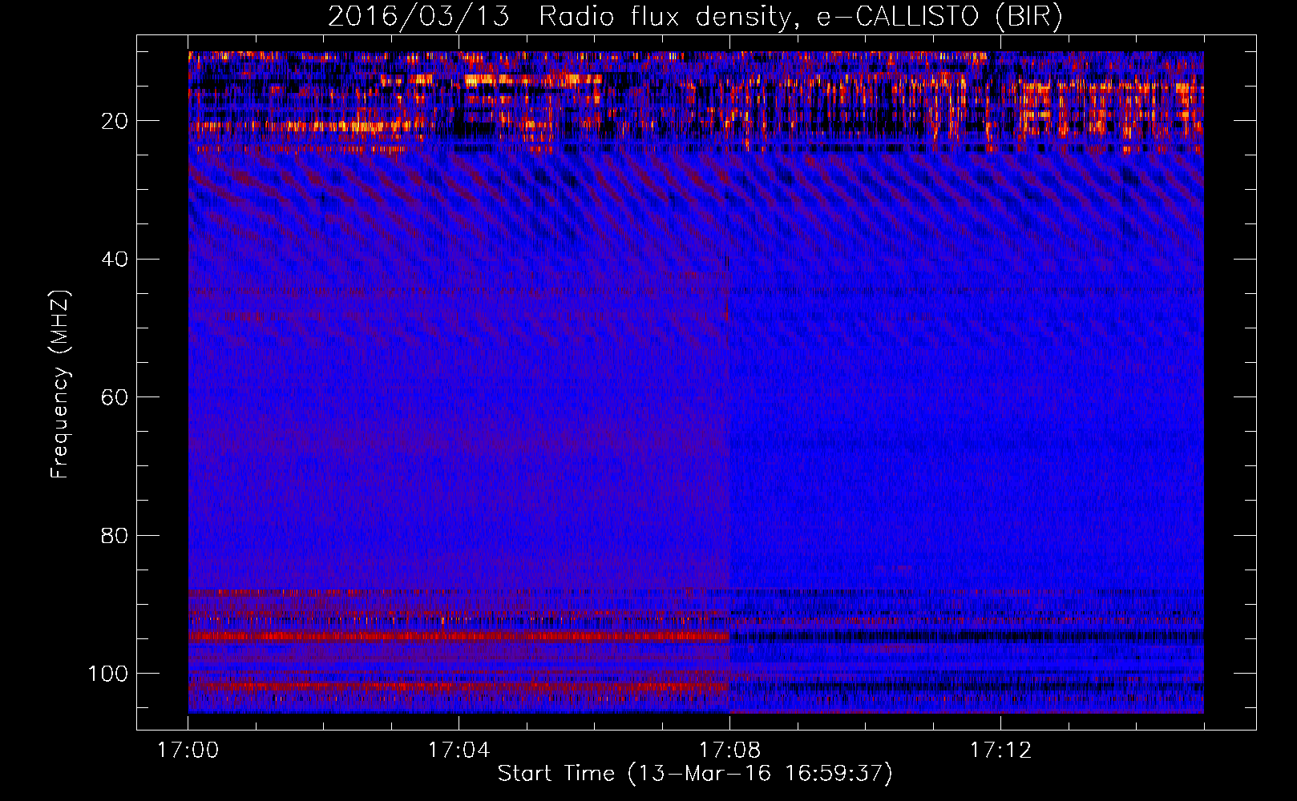This screenshot has width=1297, height=801.
Task: Click the '17:00' time tick label
Action: coord(188,750)
